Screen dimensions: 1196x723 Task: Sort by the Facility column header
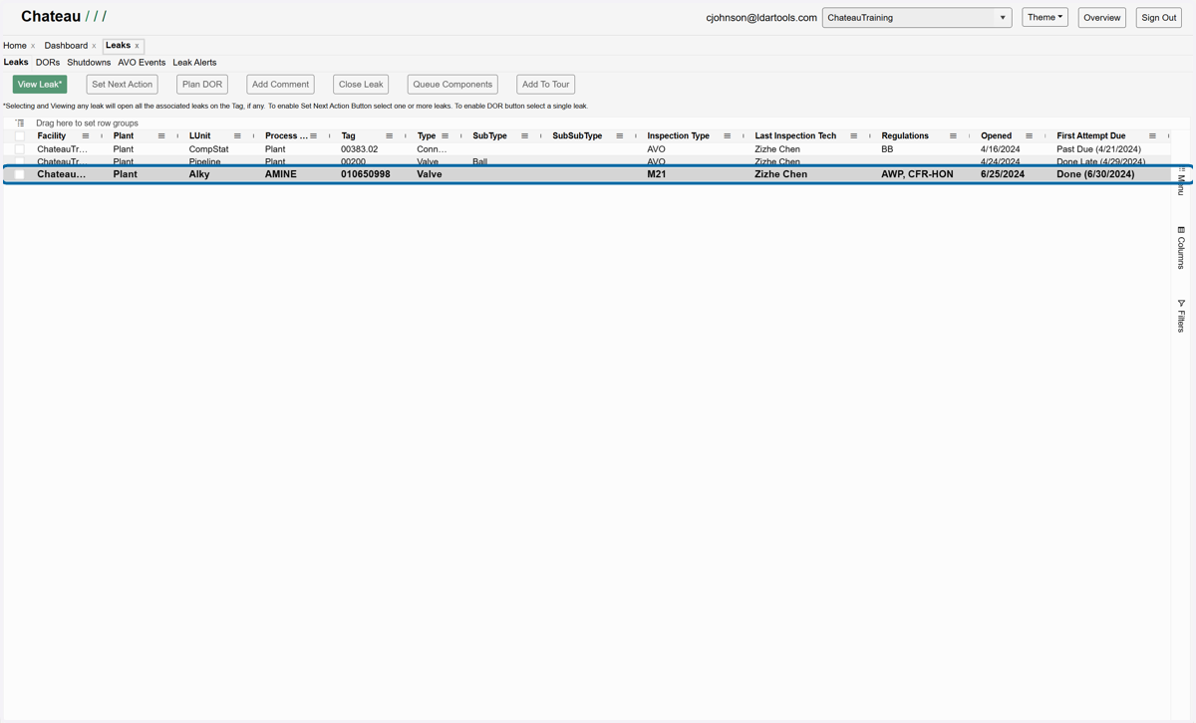(x=52, y=136)
